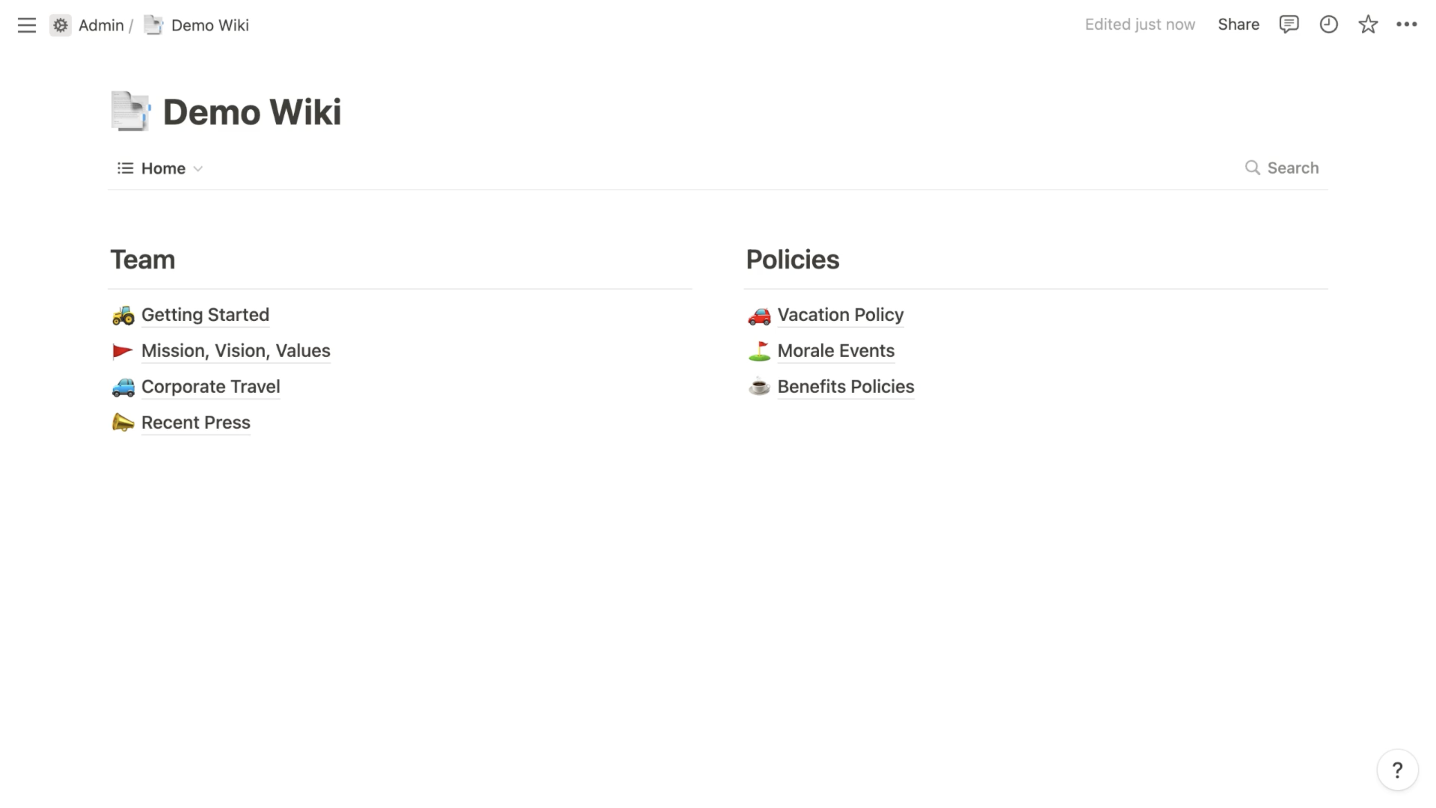Open Mission, Vision, Values page
This screenshot has width=1436, height=808.
[x=236, y=351]
